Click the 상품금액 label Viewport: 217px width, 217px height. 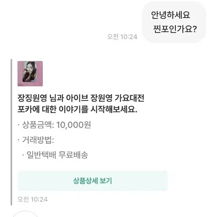click(37, 125)
